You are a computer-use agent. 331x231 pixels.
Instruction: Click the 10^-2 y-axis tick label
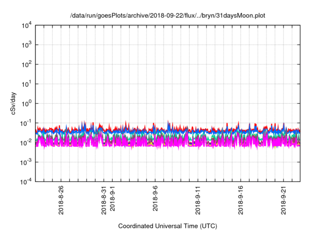click(26, 142)
